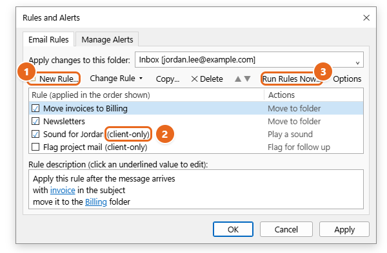
Task: Close the Rules and Alerts dialog
Action: pos(366,18)
